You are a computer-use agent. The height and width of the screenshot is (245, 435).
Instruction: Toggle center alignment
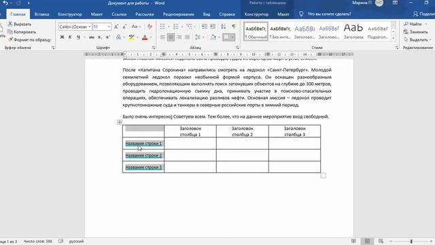pyautogui.click(x=171, y=37)
